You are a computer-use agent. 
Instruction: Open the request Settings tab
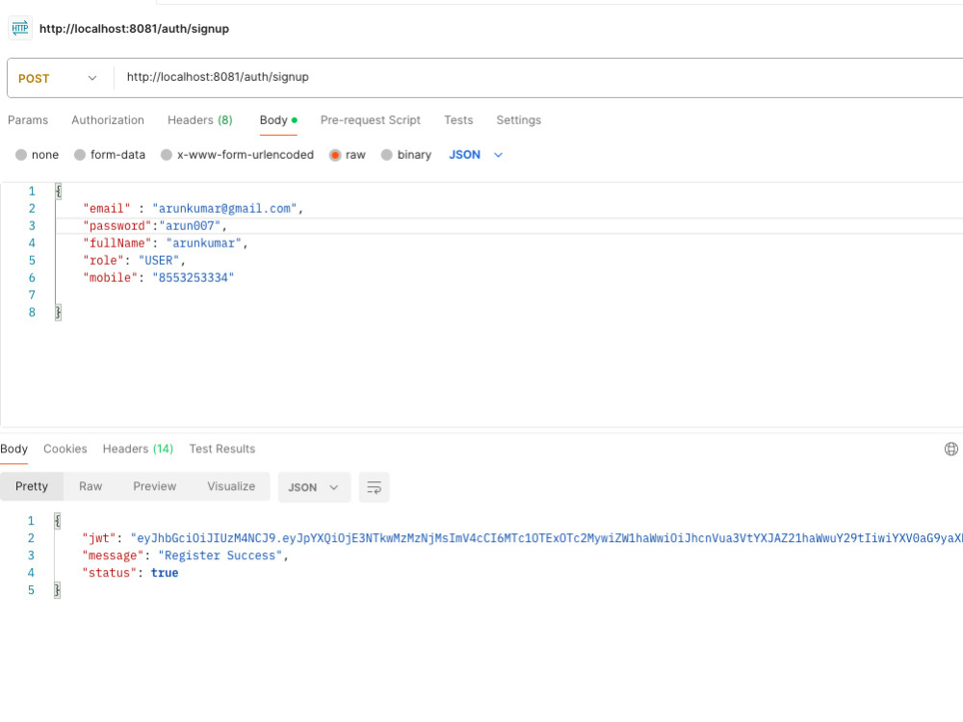click(518, 120)
